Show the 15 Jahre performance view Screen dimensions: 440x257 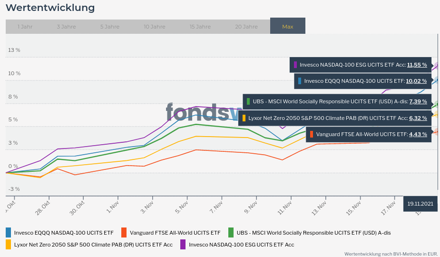click(200, 27)
